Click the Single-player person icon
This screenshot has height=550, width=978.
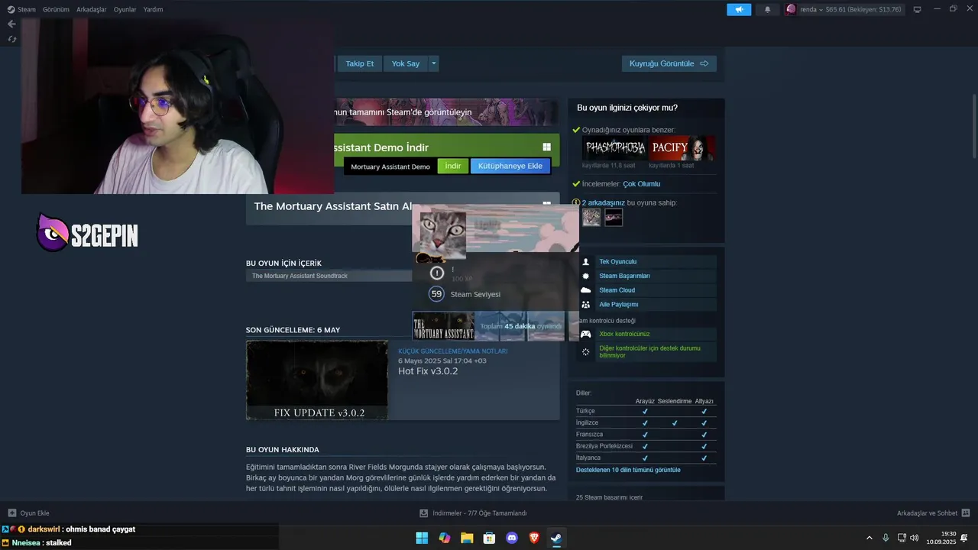point(586,261)
